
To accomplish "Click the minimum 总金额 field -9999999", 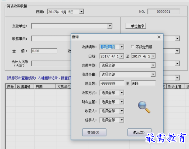I will pyautogui.click(x=112, y=83).
